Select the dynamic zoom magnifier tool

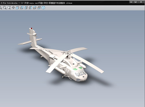coord(9,8)
